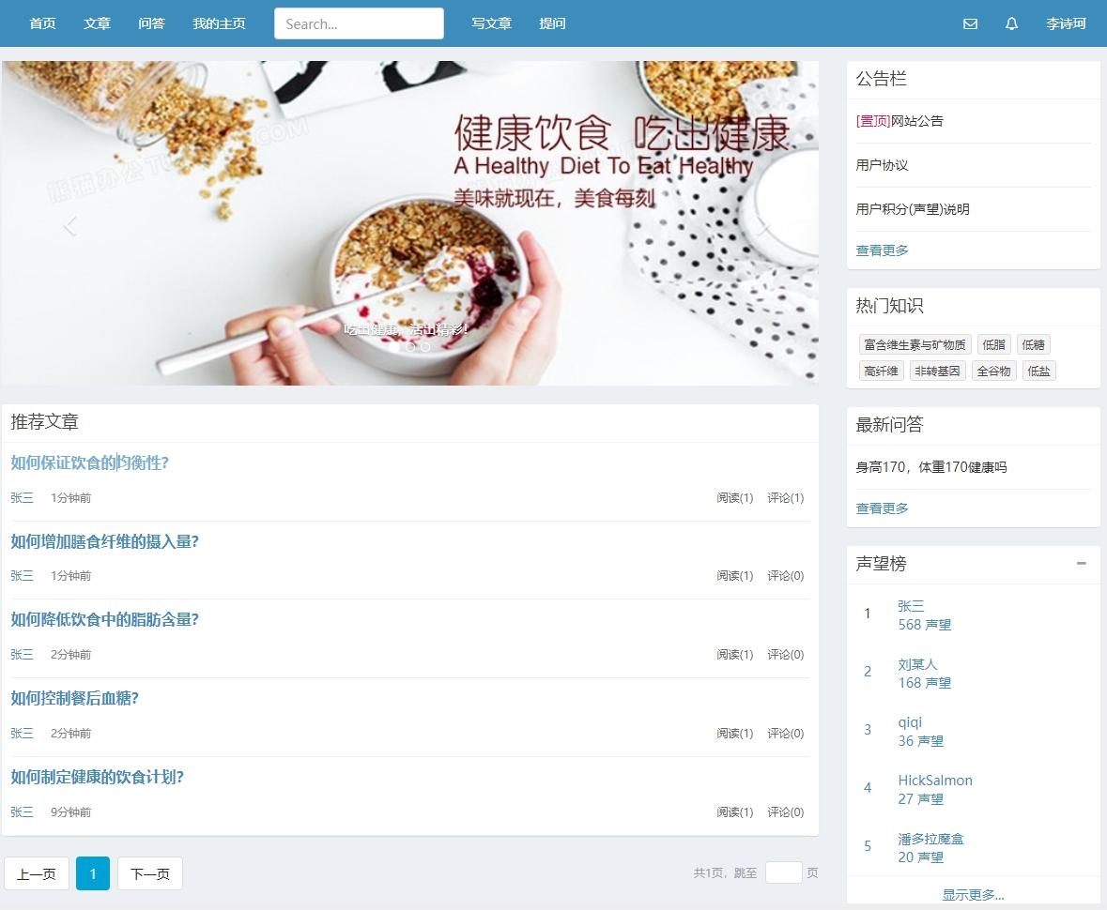The width and height of the screenshot is (1107, 910).
Task: Select the 低糖 tag
Action: pos(1033,344)
